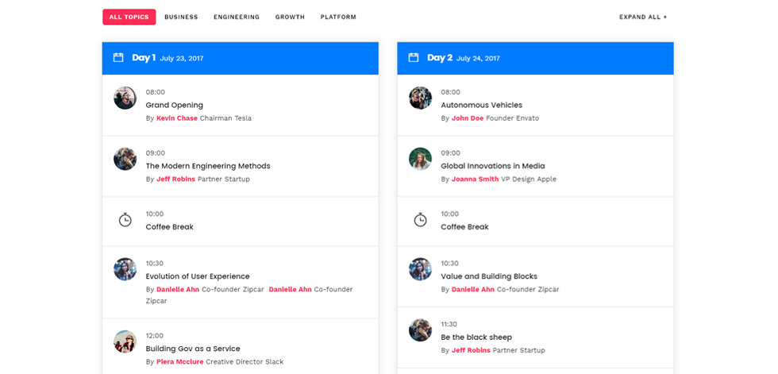Viewport: 778px width, 374px height.
Task: Open avatar beside Be the black sheep
Action: [420, 330]
